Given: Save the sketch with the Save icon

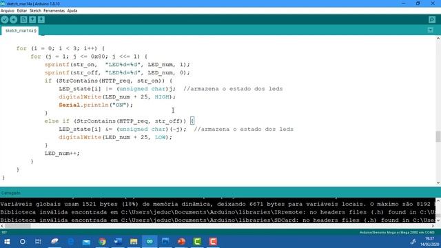Looking at the screenshot, I should point(41,19).
